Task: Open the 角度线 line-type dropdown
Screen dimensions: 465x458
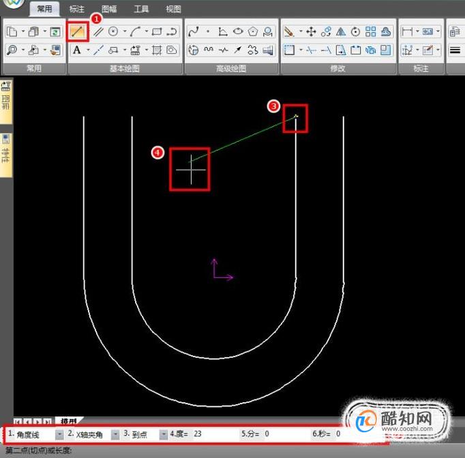Action: (x=59, y=435)
